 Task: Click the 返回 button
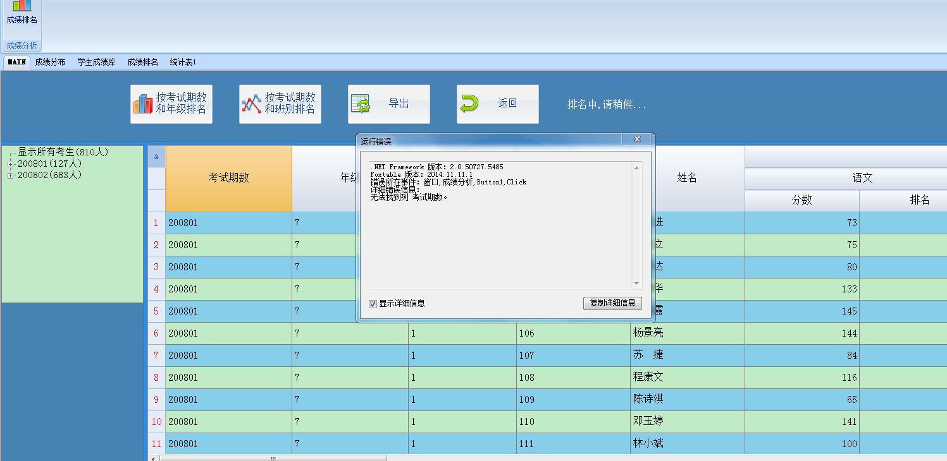tap(498, 104)
